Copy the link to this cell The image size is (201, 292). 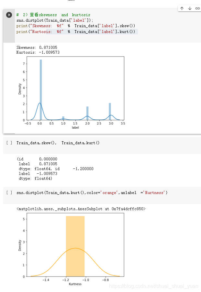point(197,8)
